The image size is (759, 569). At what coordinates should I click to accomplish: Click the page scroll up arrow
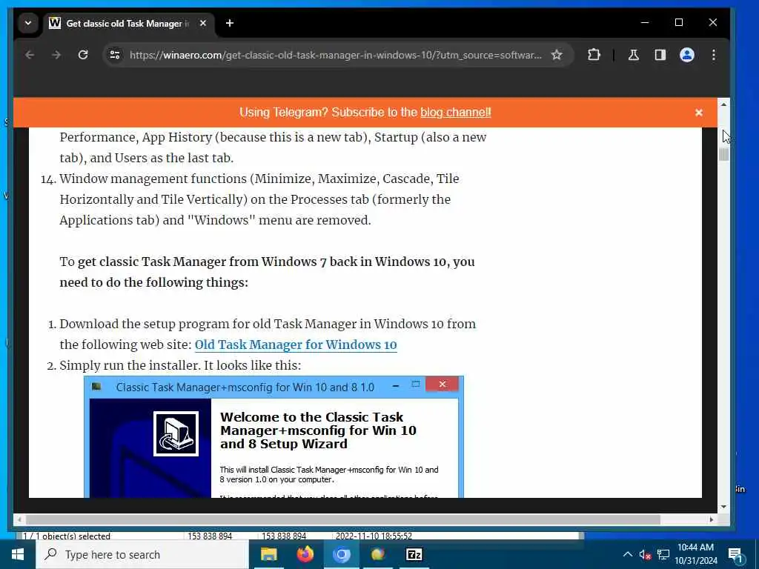[723, 104]
